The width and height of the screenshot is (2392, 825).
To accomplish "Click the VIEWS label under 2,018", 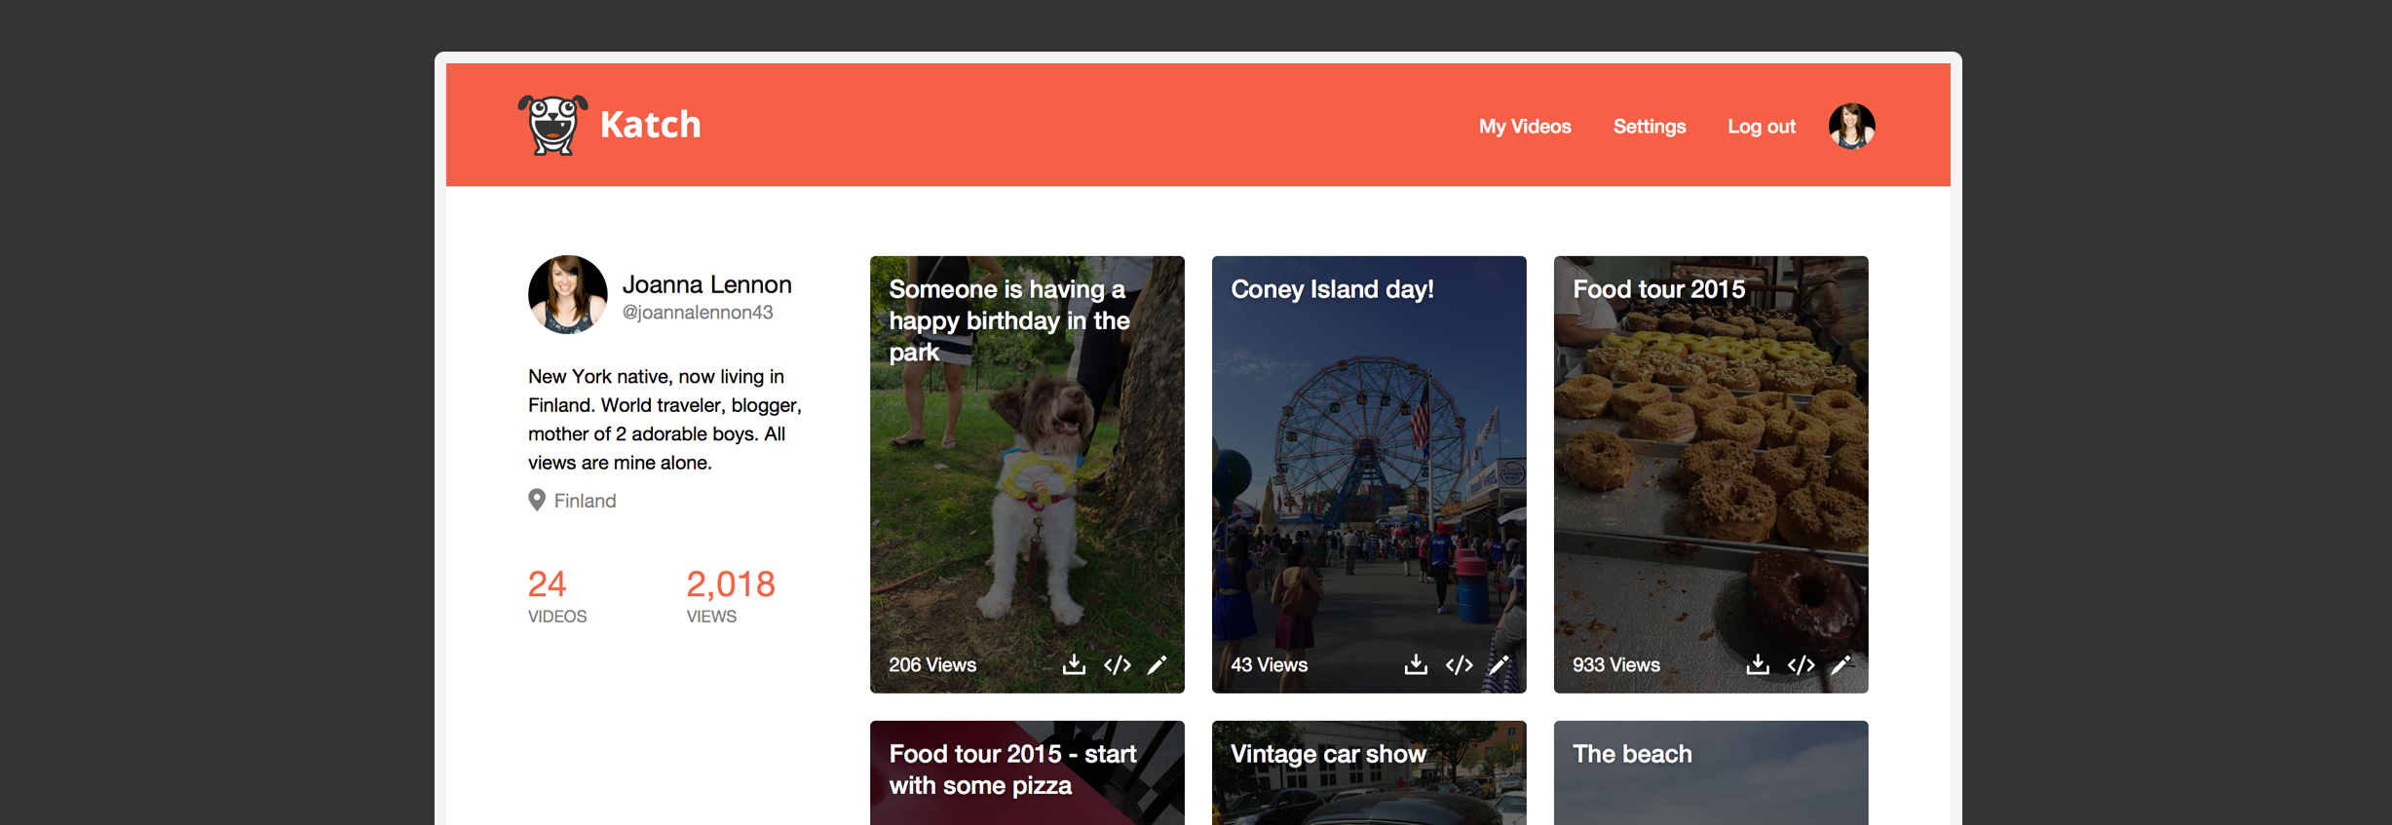I will [x=711, y=617].
